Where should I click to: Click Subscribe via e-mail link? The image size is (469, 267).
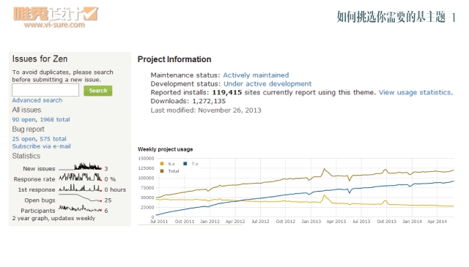(x=41, y=146)
